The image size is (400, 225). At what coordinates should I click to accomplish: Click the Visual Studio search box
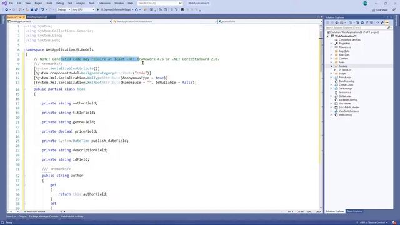(160, 3)
